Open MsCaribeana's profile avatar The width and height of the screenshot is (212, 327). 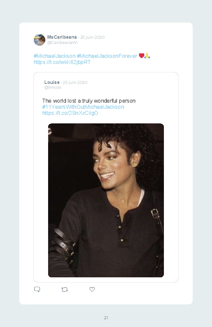[x=40, y=40]
